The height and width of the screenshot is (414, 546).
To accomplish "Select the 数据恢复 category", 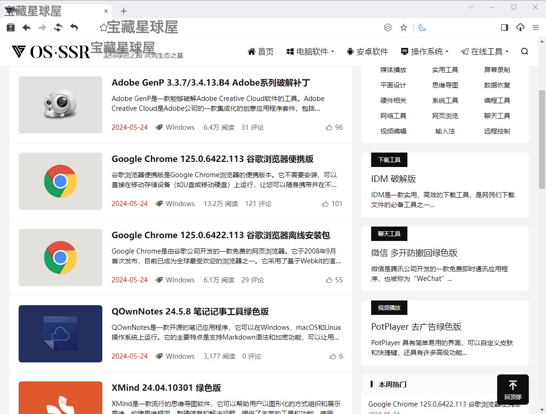I will (x=497, y=85).
